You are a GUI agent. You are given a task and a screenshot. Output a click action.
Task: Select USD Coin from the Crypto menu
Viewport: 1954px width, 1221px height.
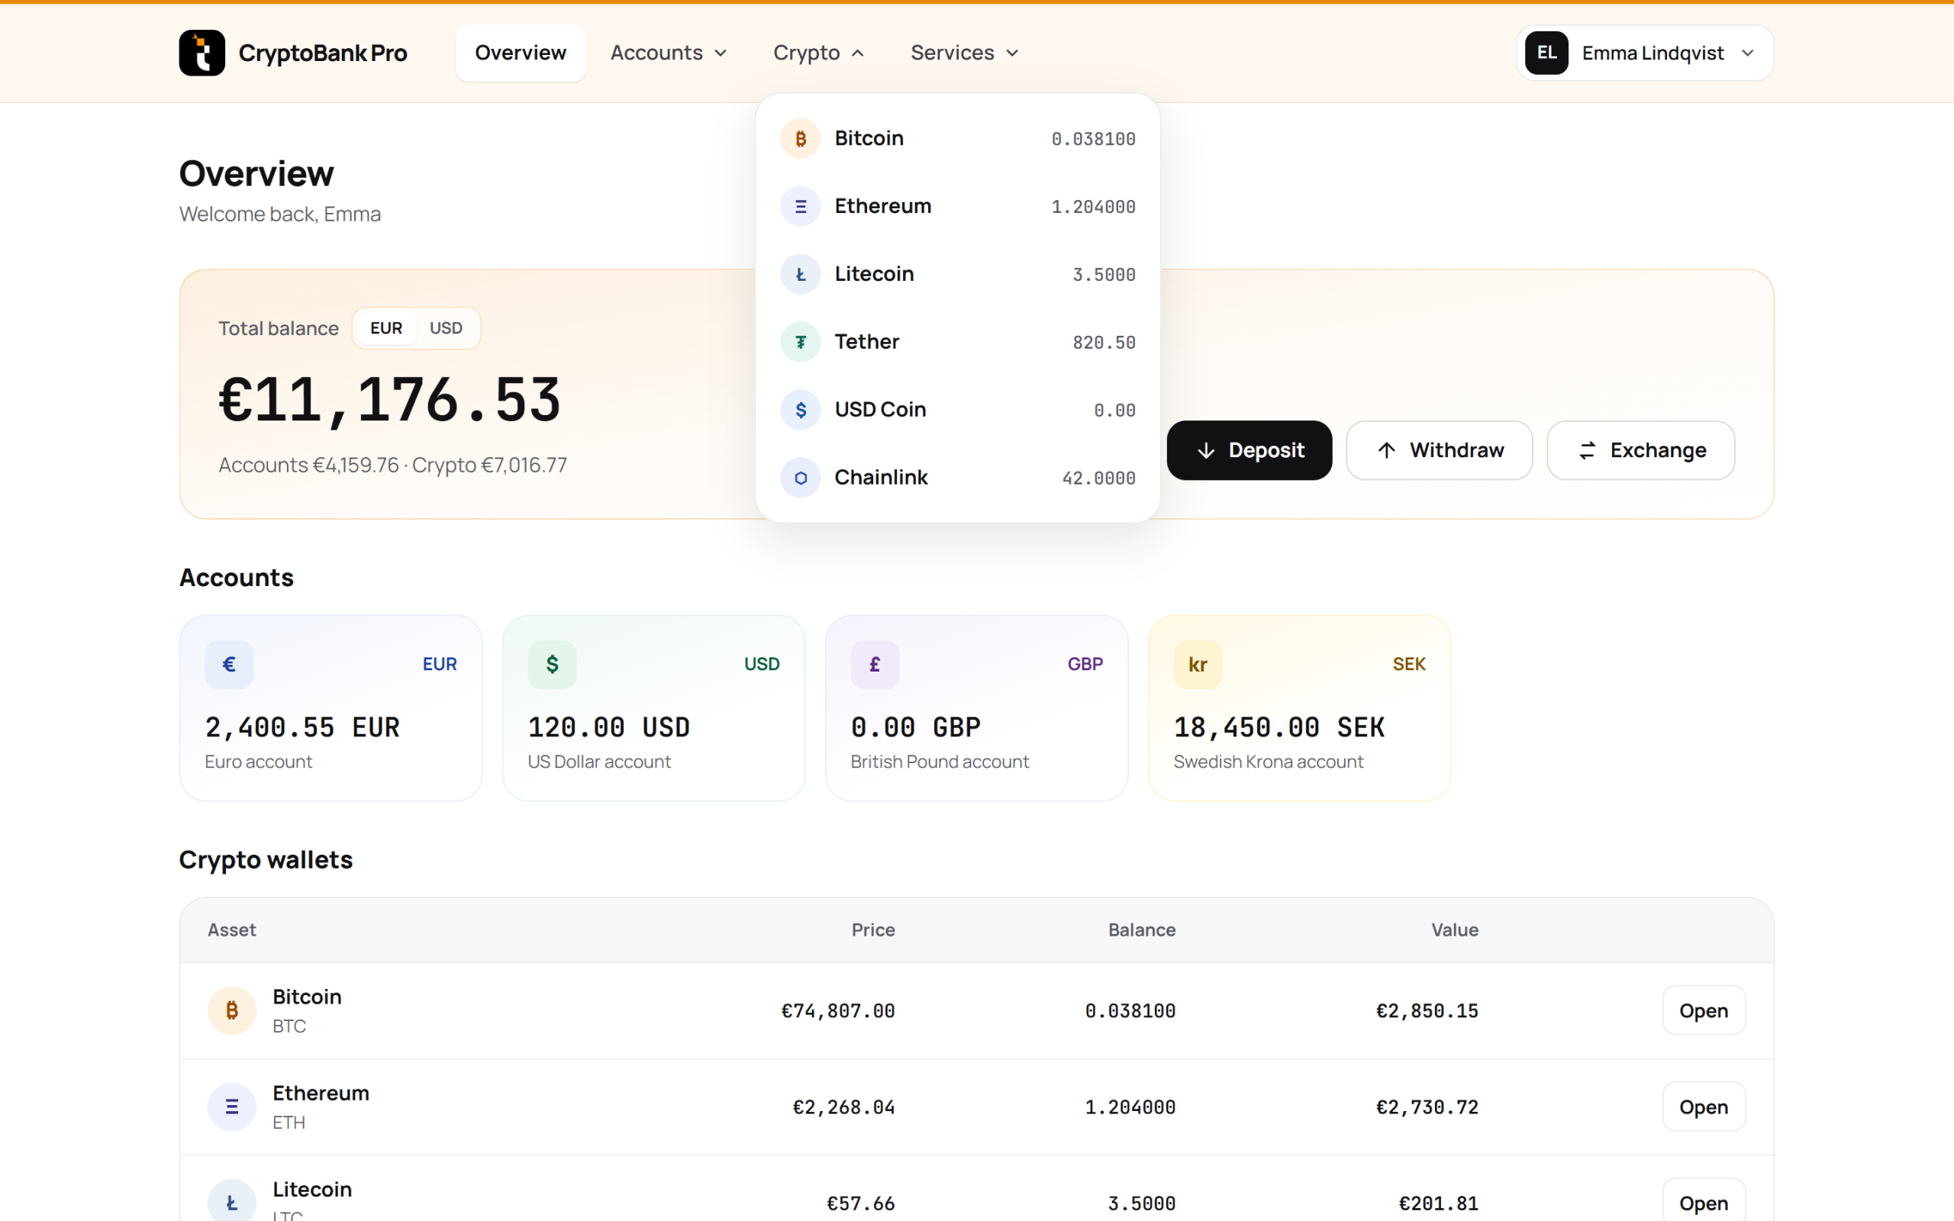point(958,411)
